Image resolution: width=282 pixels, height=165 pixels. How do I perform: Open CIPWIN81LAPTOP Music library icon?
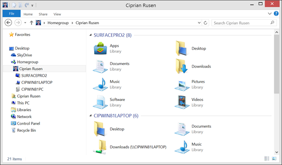pyautogui.click(x=182, y=147)
